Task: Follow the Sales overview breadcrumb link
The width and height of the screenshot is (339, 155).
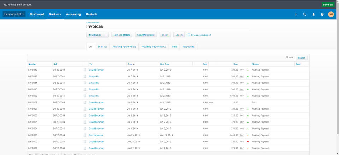Action: click(x=93, y=23)
